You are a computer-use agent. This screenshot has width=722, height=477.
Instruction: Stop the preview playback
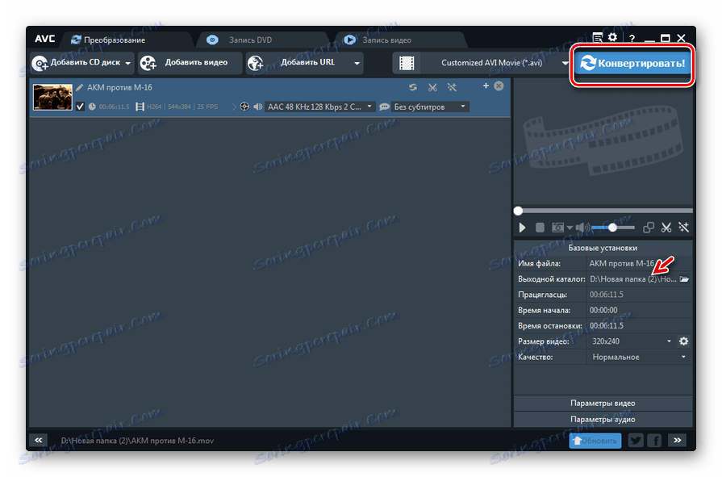tap(540, 228)
